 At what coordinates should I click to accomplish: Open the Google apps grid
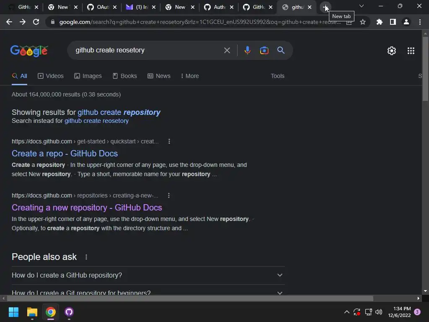click(411, 51)
